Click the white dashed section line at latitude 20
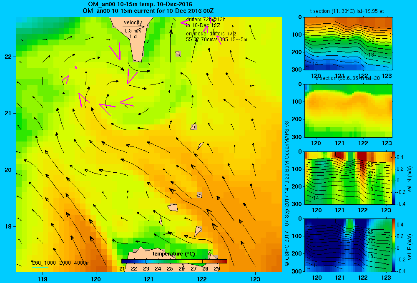The image size is (417, 283). point(167,170)
